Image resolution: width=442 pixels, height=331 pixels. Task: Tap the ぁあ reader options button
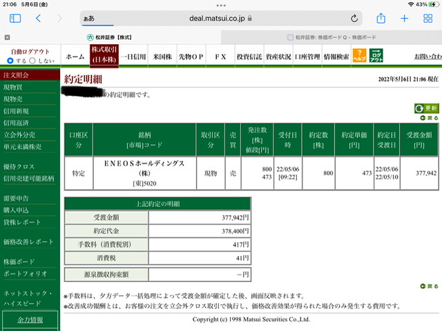tap(89, 19)
